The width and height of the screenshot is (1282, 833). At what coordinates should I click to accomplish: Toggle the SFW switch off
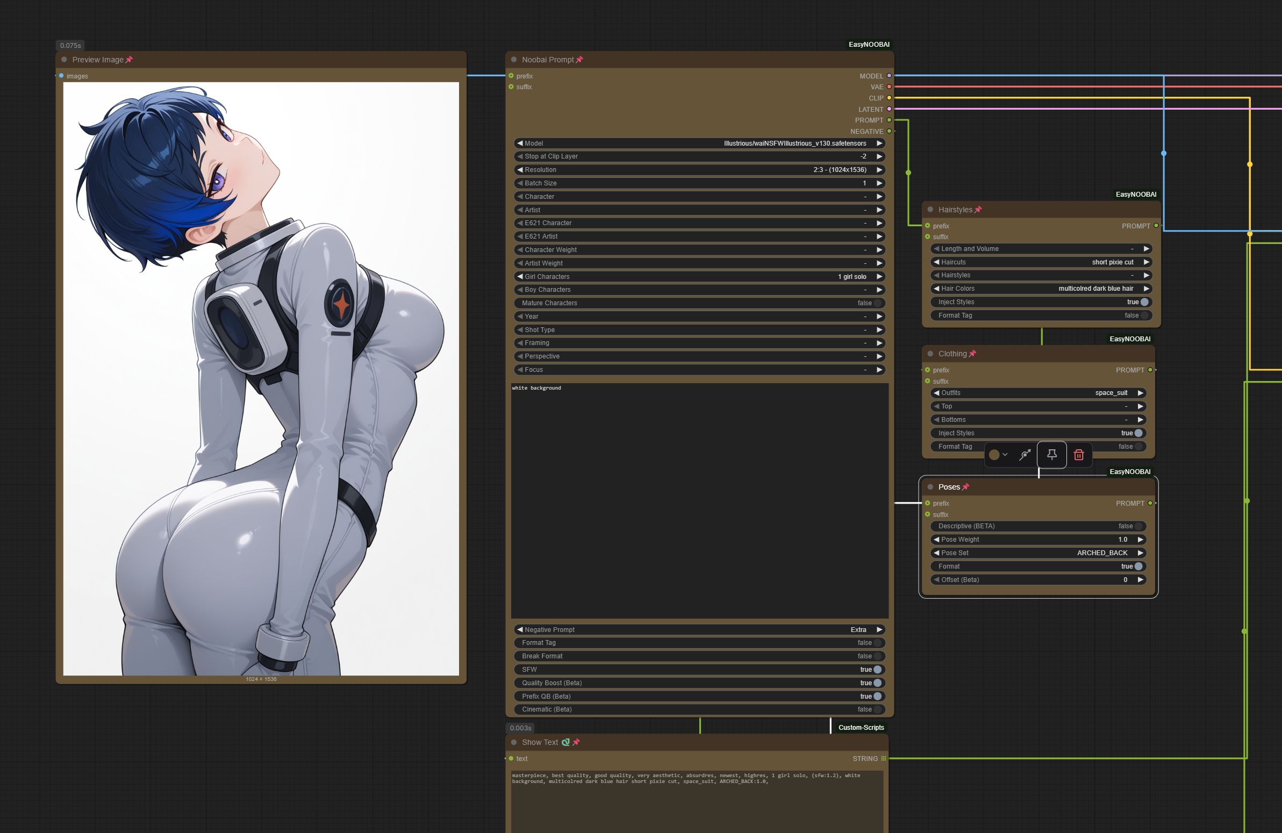tap(877, 669)
